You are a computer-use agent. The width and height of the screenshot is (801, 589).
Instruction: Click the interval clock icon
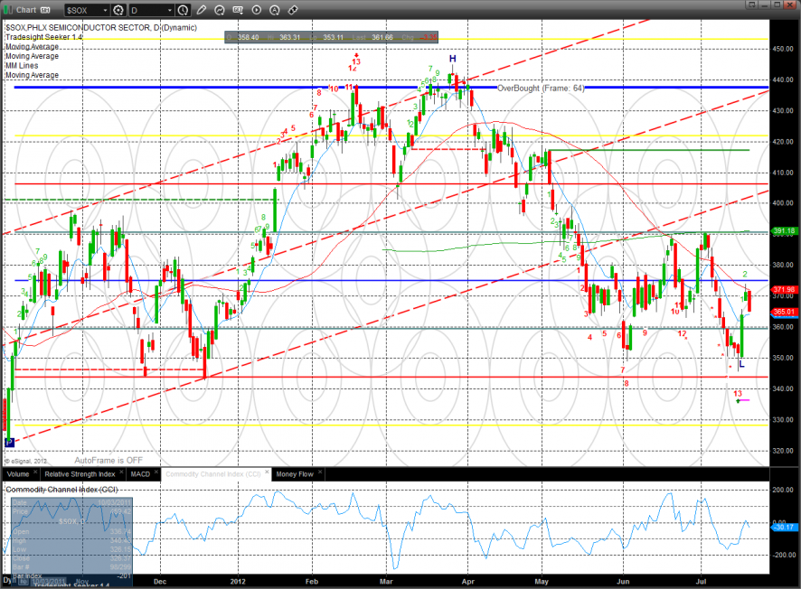[184, 10]
